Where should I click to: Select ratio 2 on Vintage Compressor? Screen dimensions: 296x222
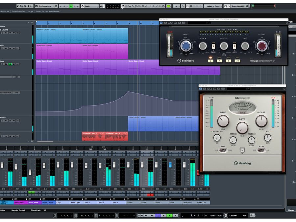click(210, 61)
